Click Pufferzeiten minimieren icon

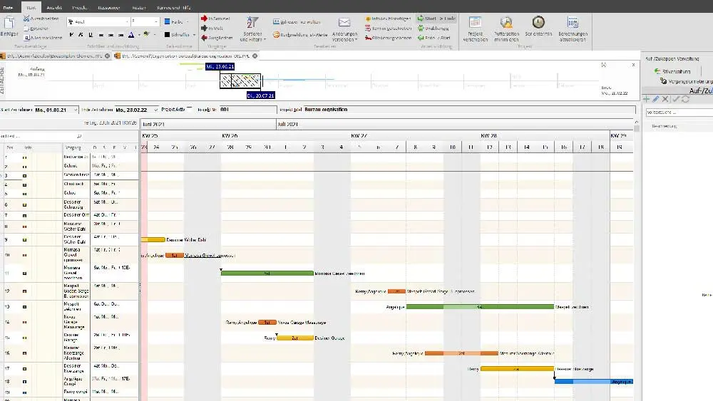506,27
